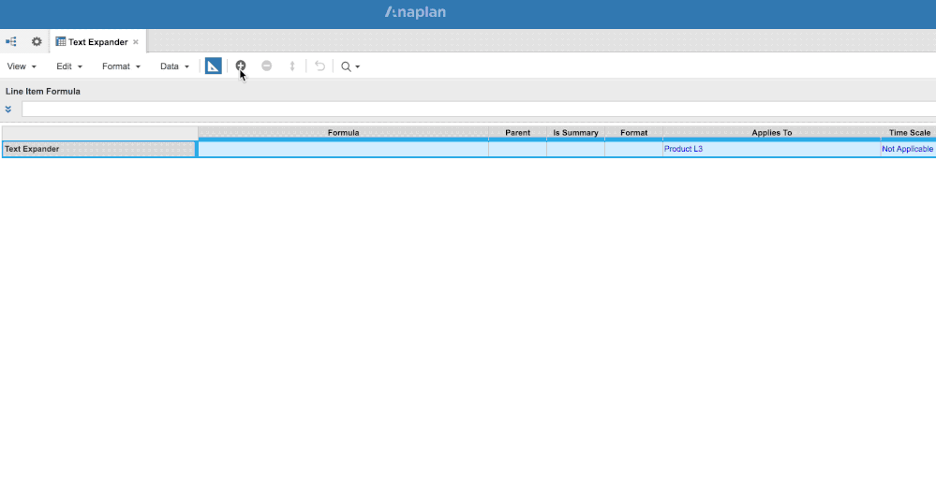The image size is (936, 484).
Task: Click the Is Summary cell of Text Expander
Action: pos(575,149)
